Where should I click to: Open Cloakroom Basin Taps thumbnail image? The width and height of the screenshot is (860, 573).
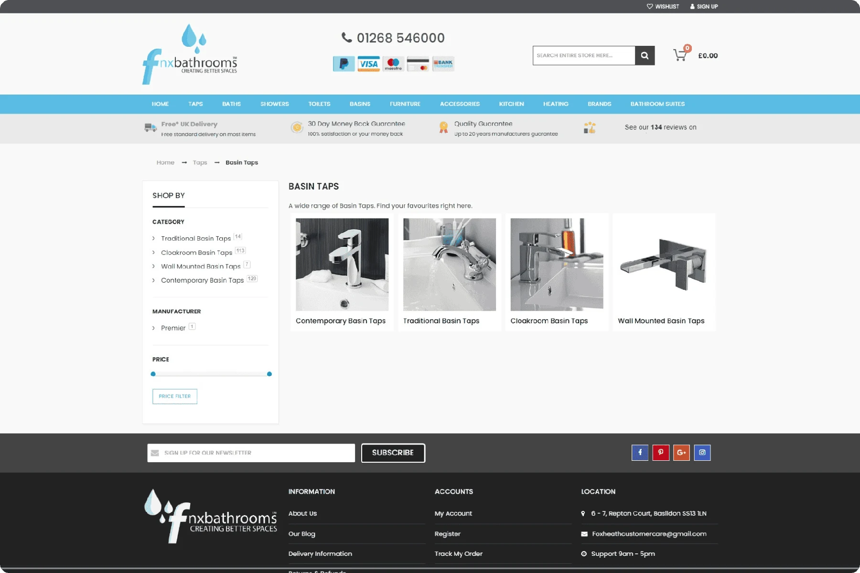click(x=557, y=265)
